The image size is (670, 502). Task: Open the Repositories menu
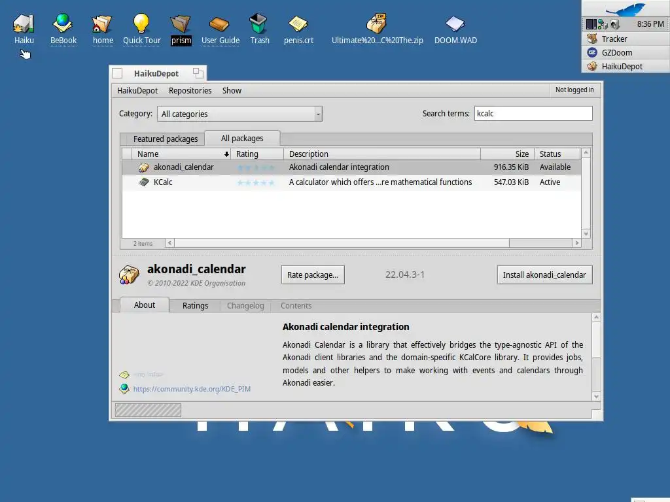pos(190,90)
